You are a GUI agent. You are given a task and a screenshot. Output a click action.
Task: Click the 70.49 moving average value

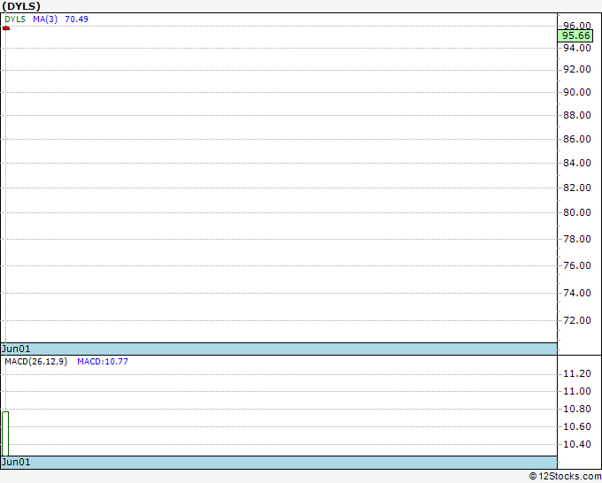pyautogui.click(x=76, y=19)
